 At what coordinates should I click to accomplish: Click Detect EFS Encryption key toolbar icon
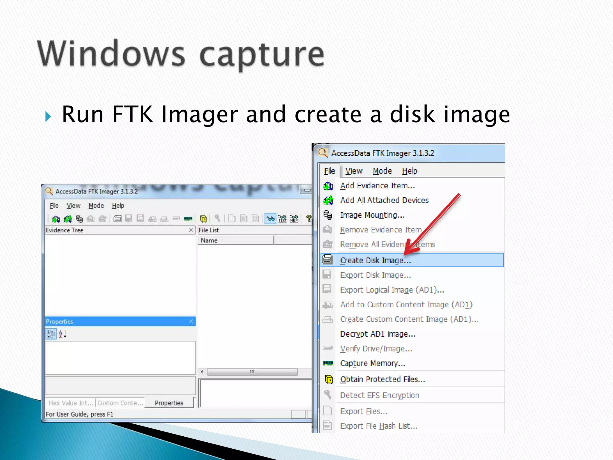(217, 218)
